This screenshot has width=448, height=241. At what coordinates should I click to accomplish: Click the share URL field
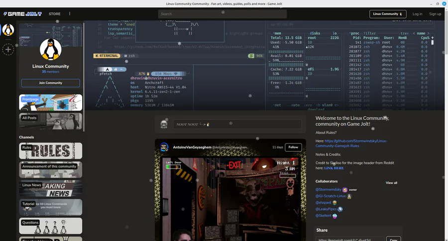pyautogui.click(x=350, y=239)
